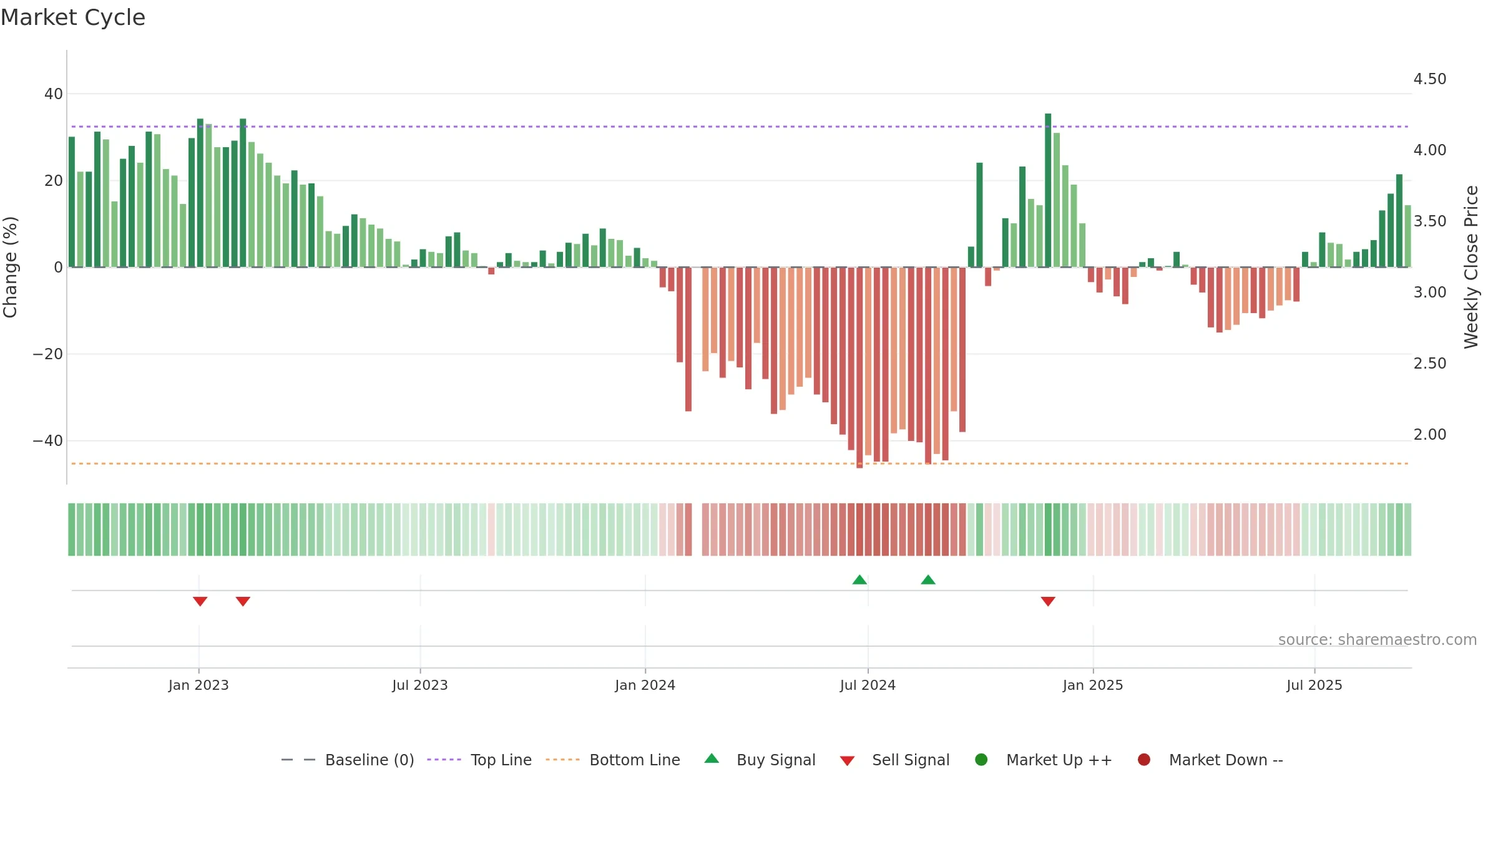1498x842 pixels.
Task: Click the source: sharemaestro.com text
Action: 1378,639
